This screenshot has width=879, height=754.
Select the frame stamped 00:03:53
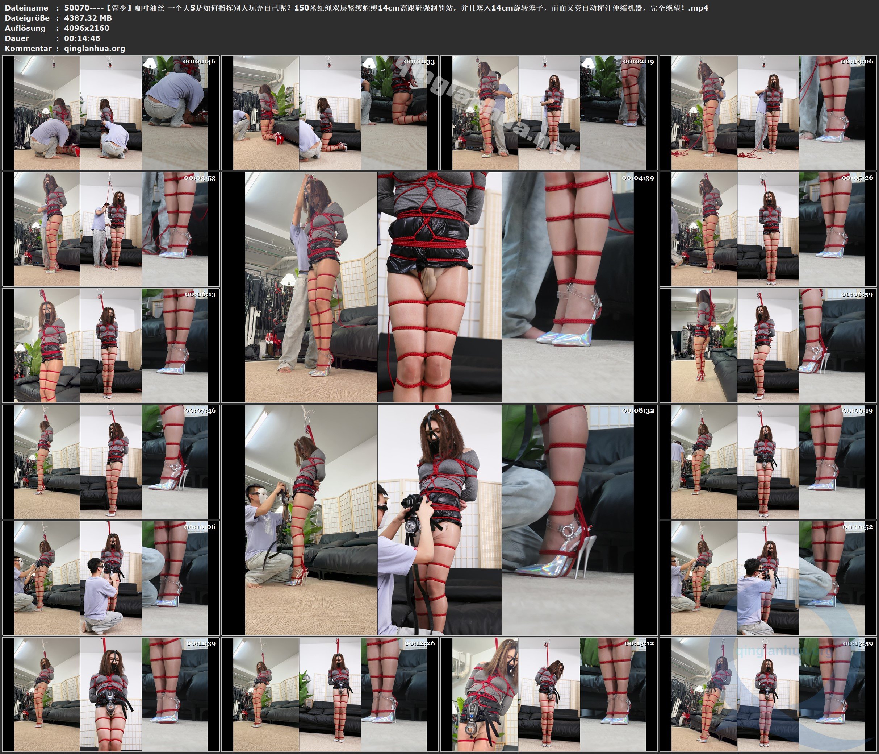point(111,229)
